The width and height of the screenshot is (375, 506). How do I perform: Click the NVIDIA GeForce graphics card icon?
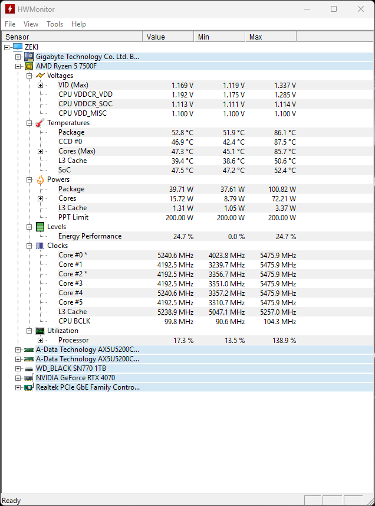click(x=29, y=378)
